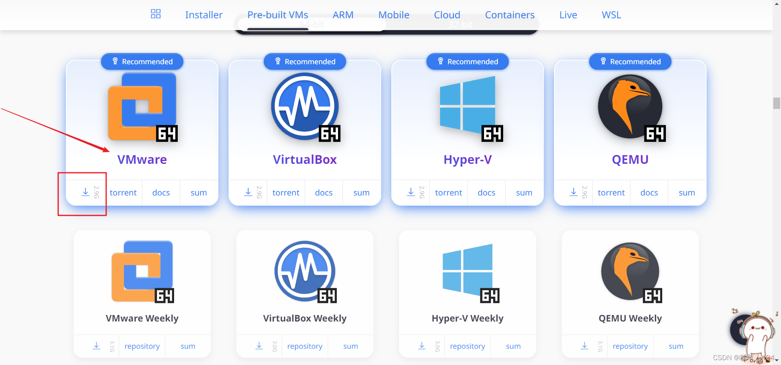The width and height of the screenshot is (781, 365).
Task: Click the VirtualBox title text
Action: [305, 159]
